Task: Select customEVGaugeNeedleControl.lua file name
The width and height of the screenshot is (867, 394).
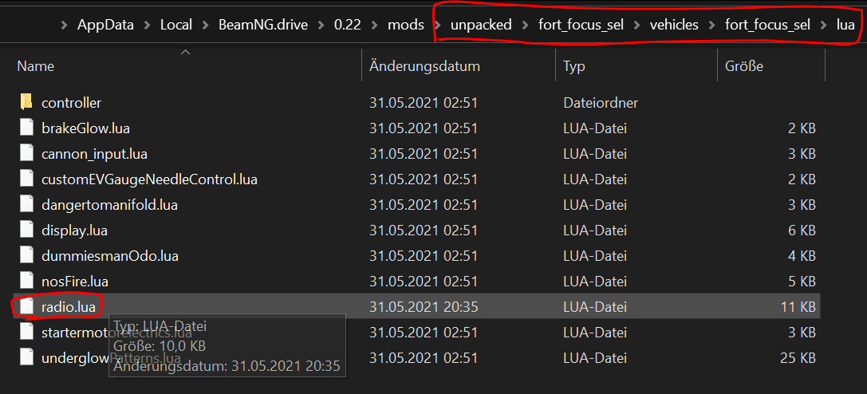Action: click(149, 179)
